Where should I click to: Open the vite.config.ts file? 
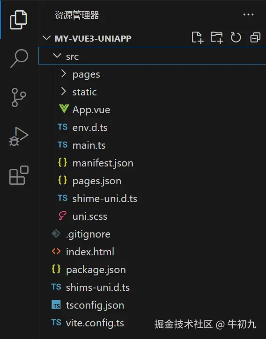point(95,323)
